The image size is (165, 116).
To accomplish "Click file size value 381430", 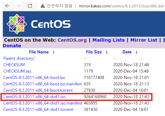I will 91,110.
